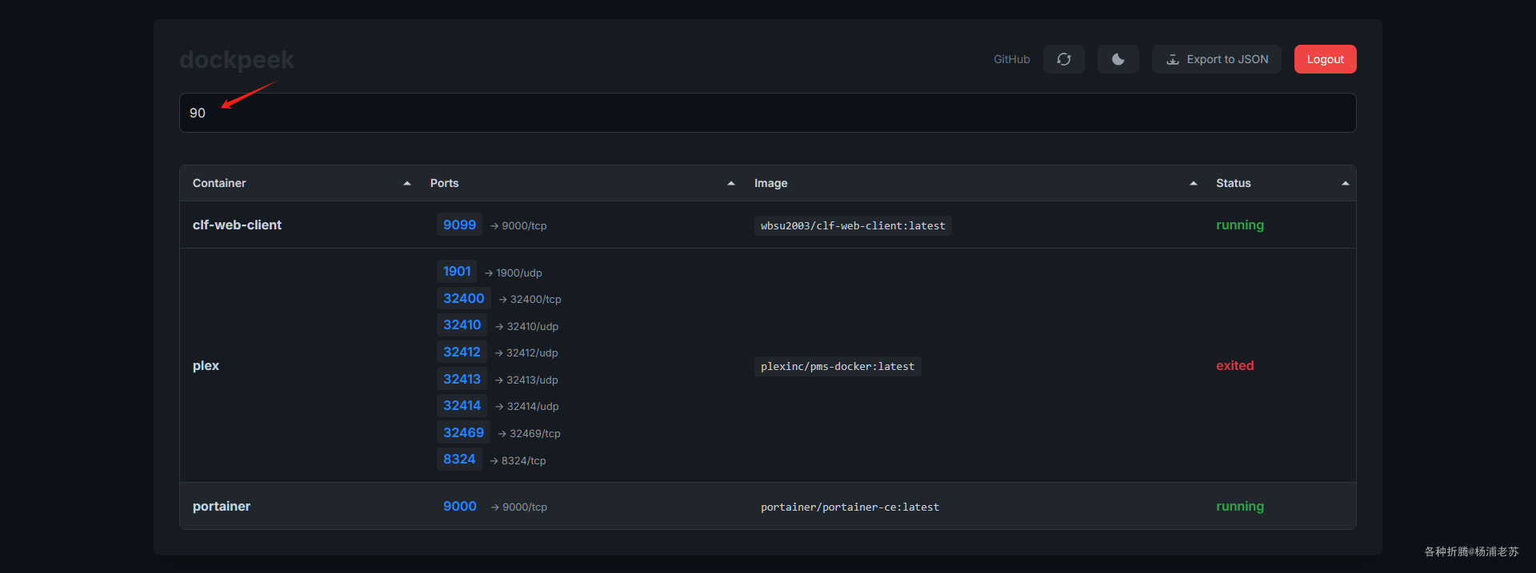Click image plexinc/pms-docker:latest
This screenshot has height=573, width=1536.
838,367
